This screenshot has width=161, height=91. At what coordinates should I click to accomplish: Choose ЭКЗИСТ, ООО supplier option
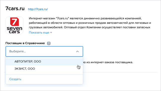tap(44, 69)
